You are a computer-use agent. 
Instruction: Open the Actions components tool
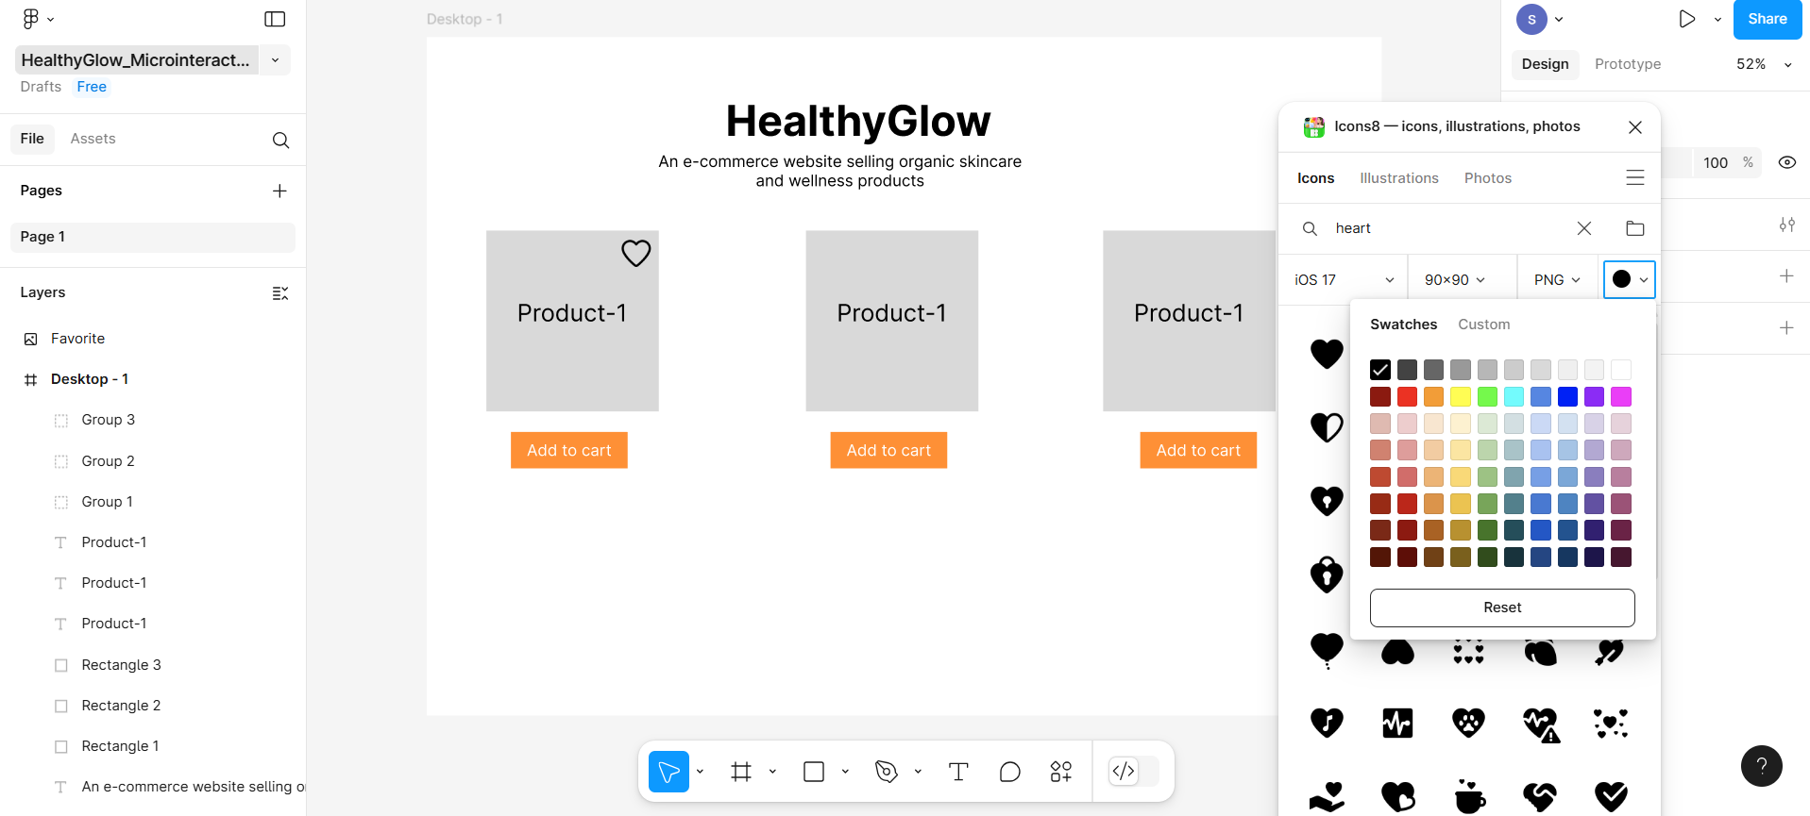tap(1060, 772)
